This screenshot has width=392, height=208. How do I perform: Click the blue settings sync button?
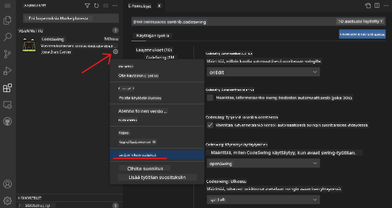pyautogui.click(x=362, y=35)
